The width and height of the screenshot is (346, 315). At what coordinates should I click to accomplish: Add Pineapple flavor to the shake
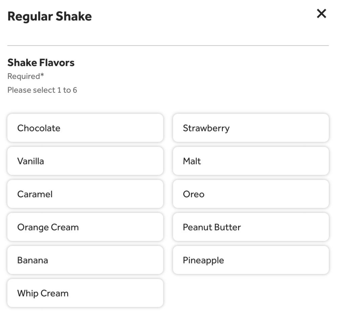(x=251, y=260)
